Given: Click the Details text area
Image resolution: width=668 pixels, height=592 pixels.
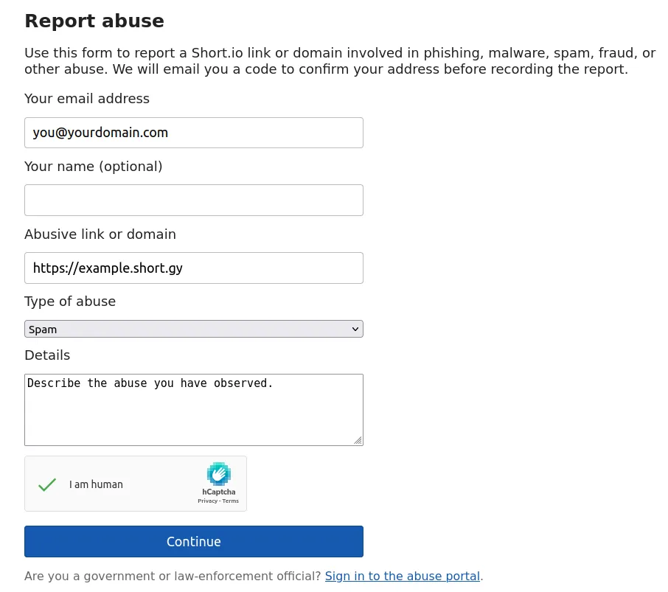Looking at the screenshot, I should coord(194,410).
